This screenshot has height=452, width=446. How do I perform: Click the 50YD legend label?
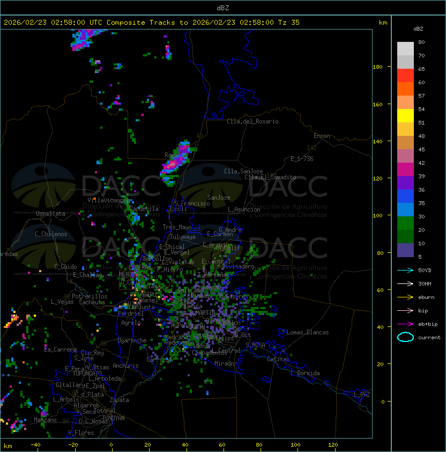coord(425,271)
